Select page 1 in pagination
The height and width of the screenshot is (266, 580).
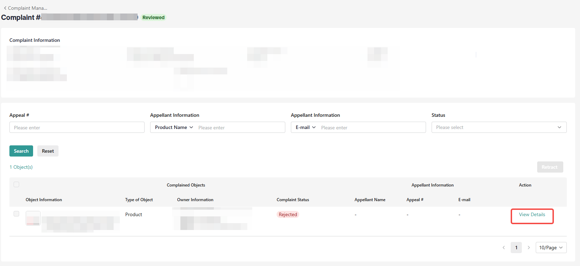tap(516, 248)
